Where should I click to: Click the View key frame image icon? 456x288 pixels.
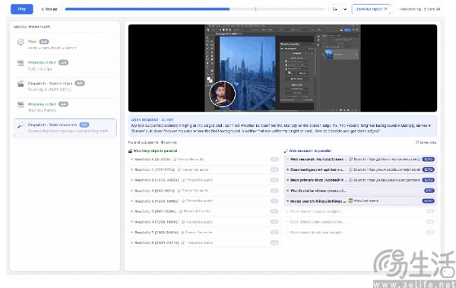[350, 201]
